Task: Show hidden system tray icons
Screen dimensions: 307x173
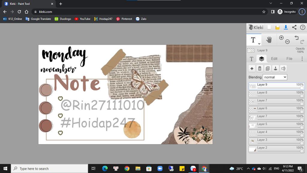Action: pyautogui.click(x=248, y=168)
